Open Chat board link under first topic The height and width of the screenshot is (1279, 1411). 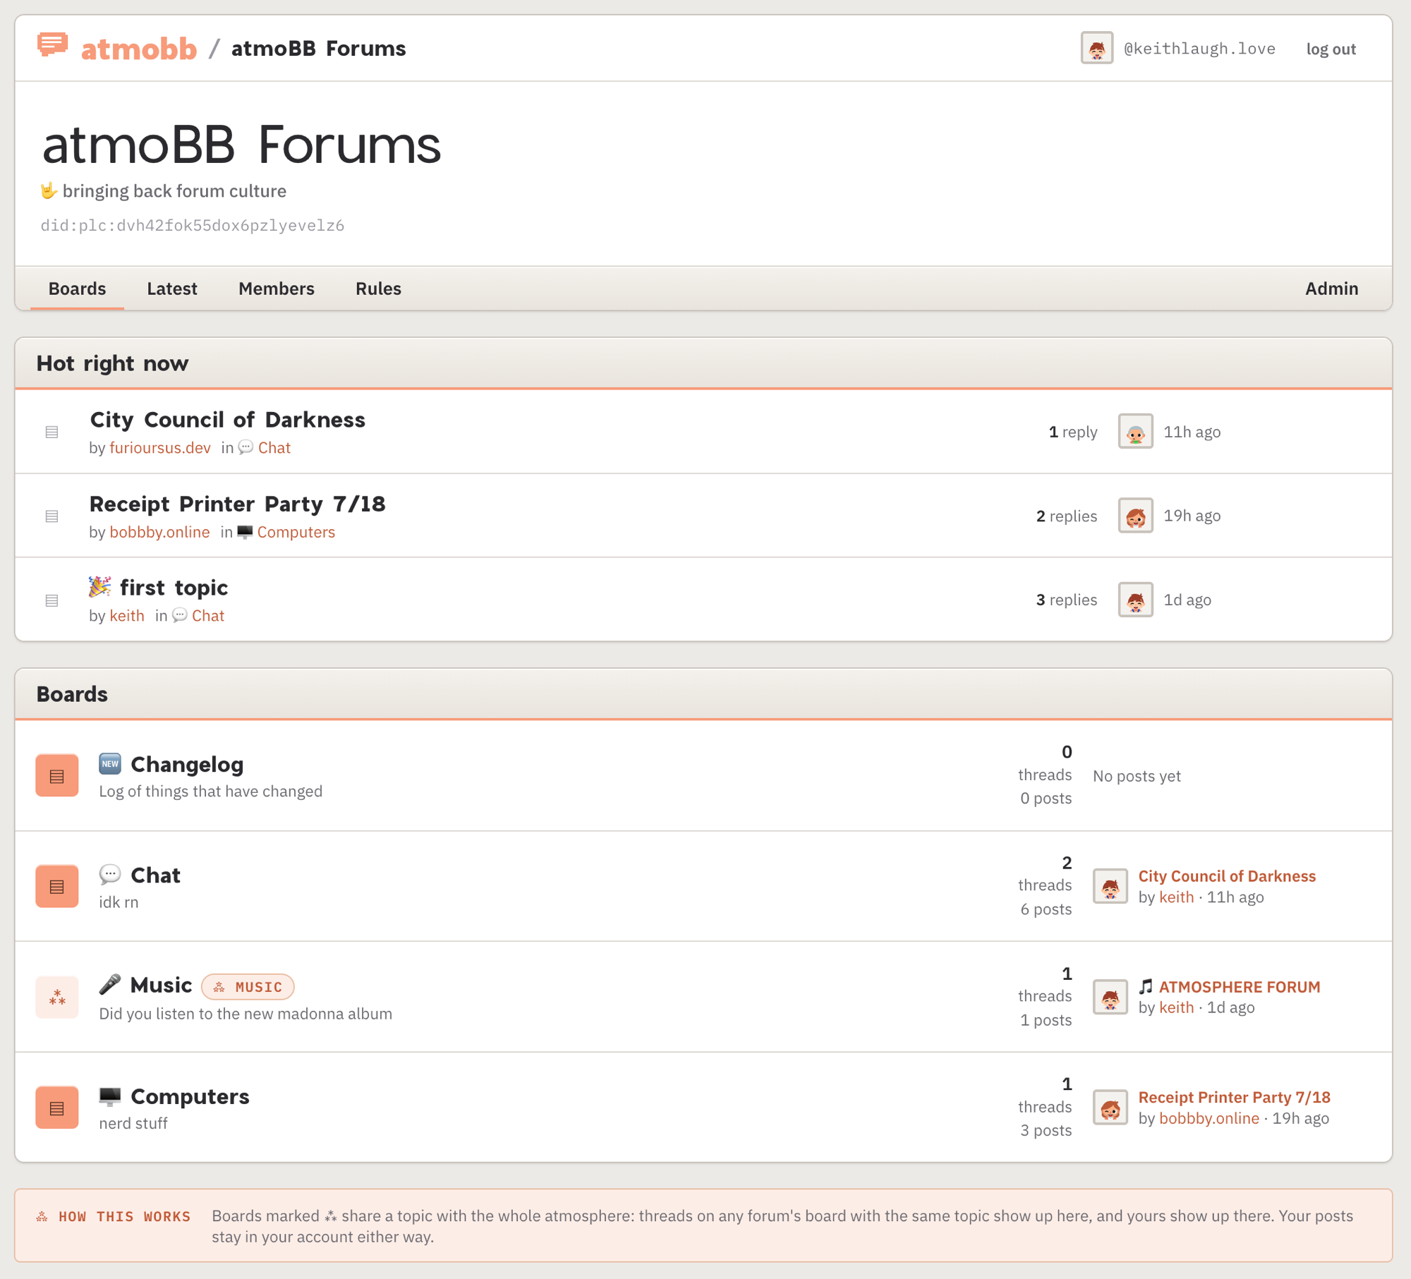point(208,616)
